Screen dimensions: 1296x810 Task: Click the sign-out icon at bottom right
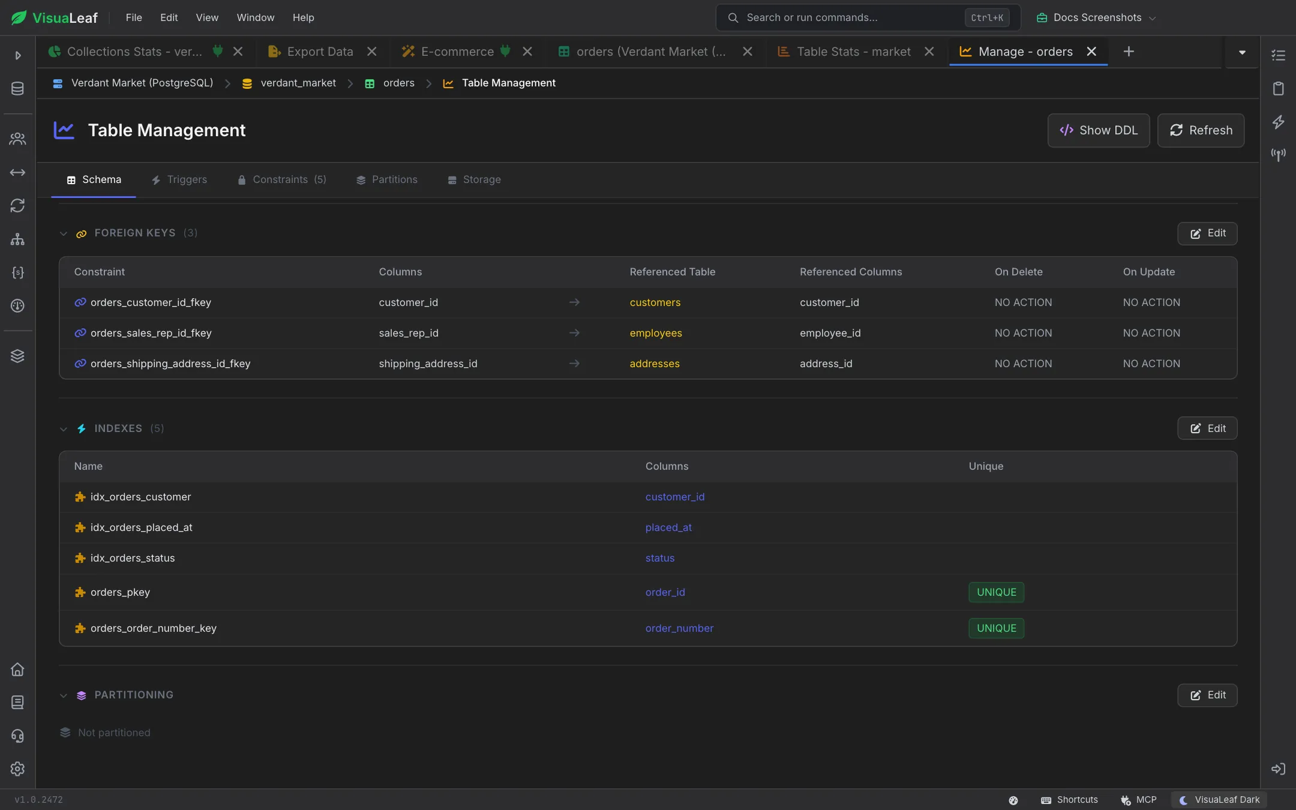coord(1279,769)
